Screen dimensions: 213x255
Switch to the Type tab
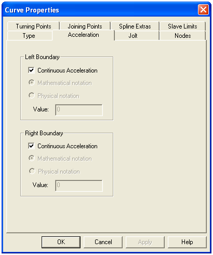click(29, 36)
